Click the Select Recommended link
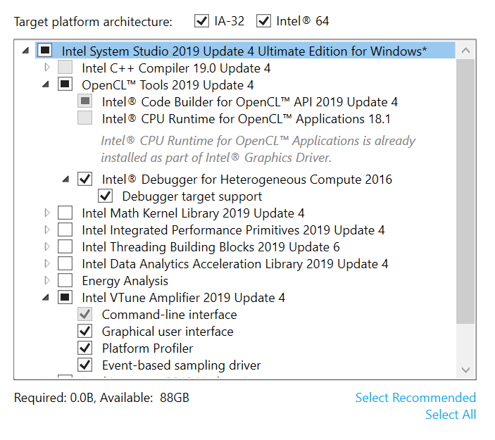Viewport: 495px width, 440px height. pos(415,397)
